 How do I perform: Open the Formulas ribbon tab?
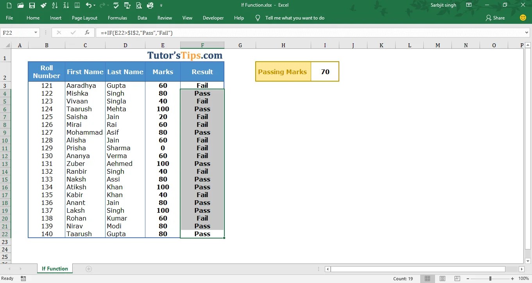[x=117, y=18]
